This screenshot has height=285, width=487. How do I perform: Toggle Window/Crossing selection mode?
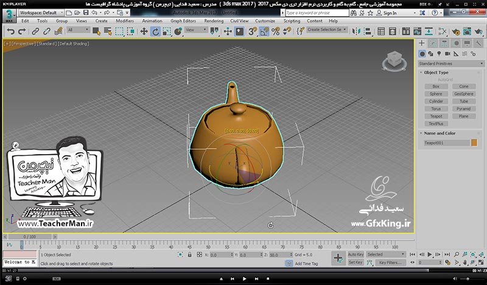click(131, 32)
